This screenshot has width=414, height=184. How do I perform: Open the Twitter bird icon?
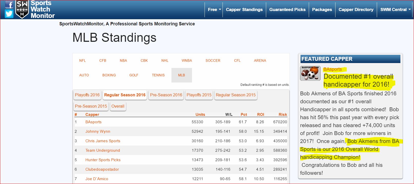coord(9,14)
